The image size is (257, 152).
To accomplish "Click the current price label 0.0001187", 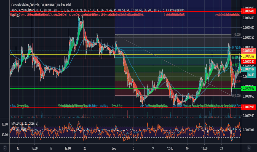I will pos(248,69).
